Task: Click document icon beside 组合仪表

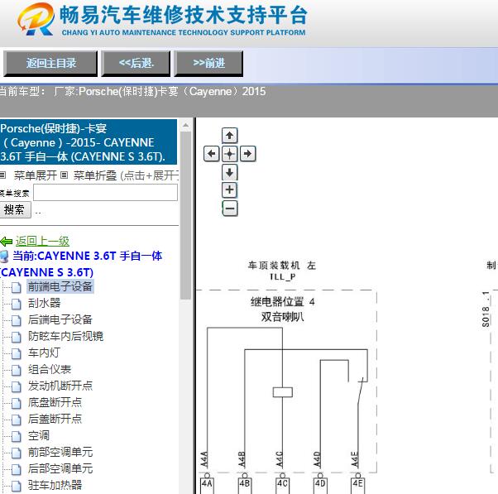Action: (17, 370)
